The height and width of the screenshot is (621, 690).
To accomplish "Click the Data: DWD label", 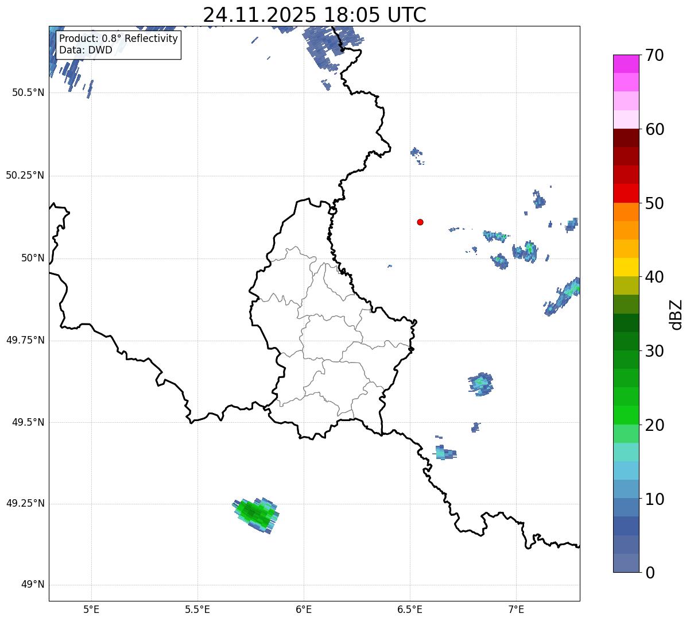I will [86, 50].
